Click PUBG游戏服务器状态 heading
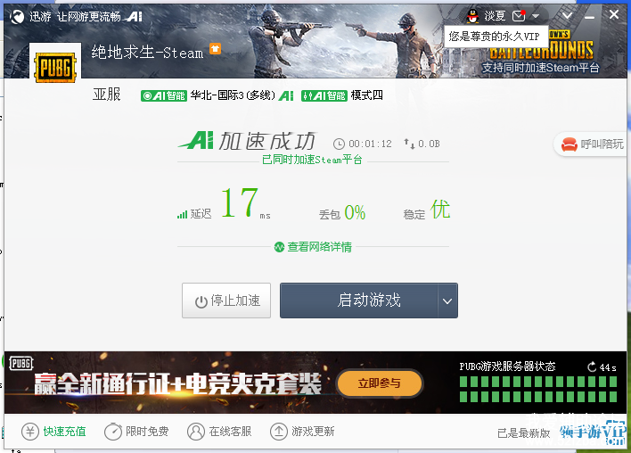Image resolution: width=631 pixels, height=453 pixels. (x=507, y=367)
